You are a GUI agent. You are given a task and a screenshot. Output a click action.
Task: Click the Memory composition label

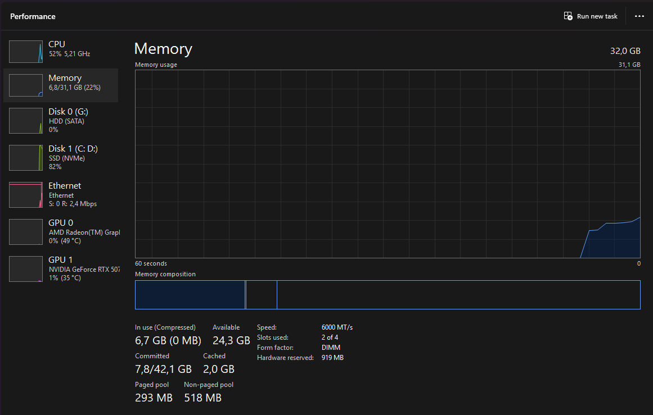165,275
